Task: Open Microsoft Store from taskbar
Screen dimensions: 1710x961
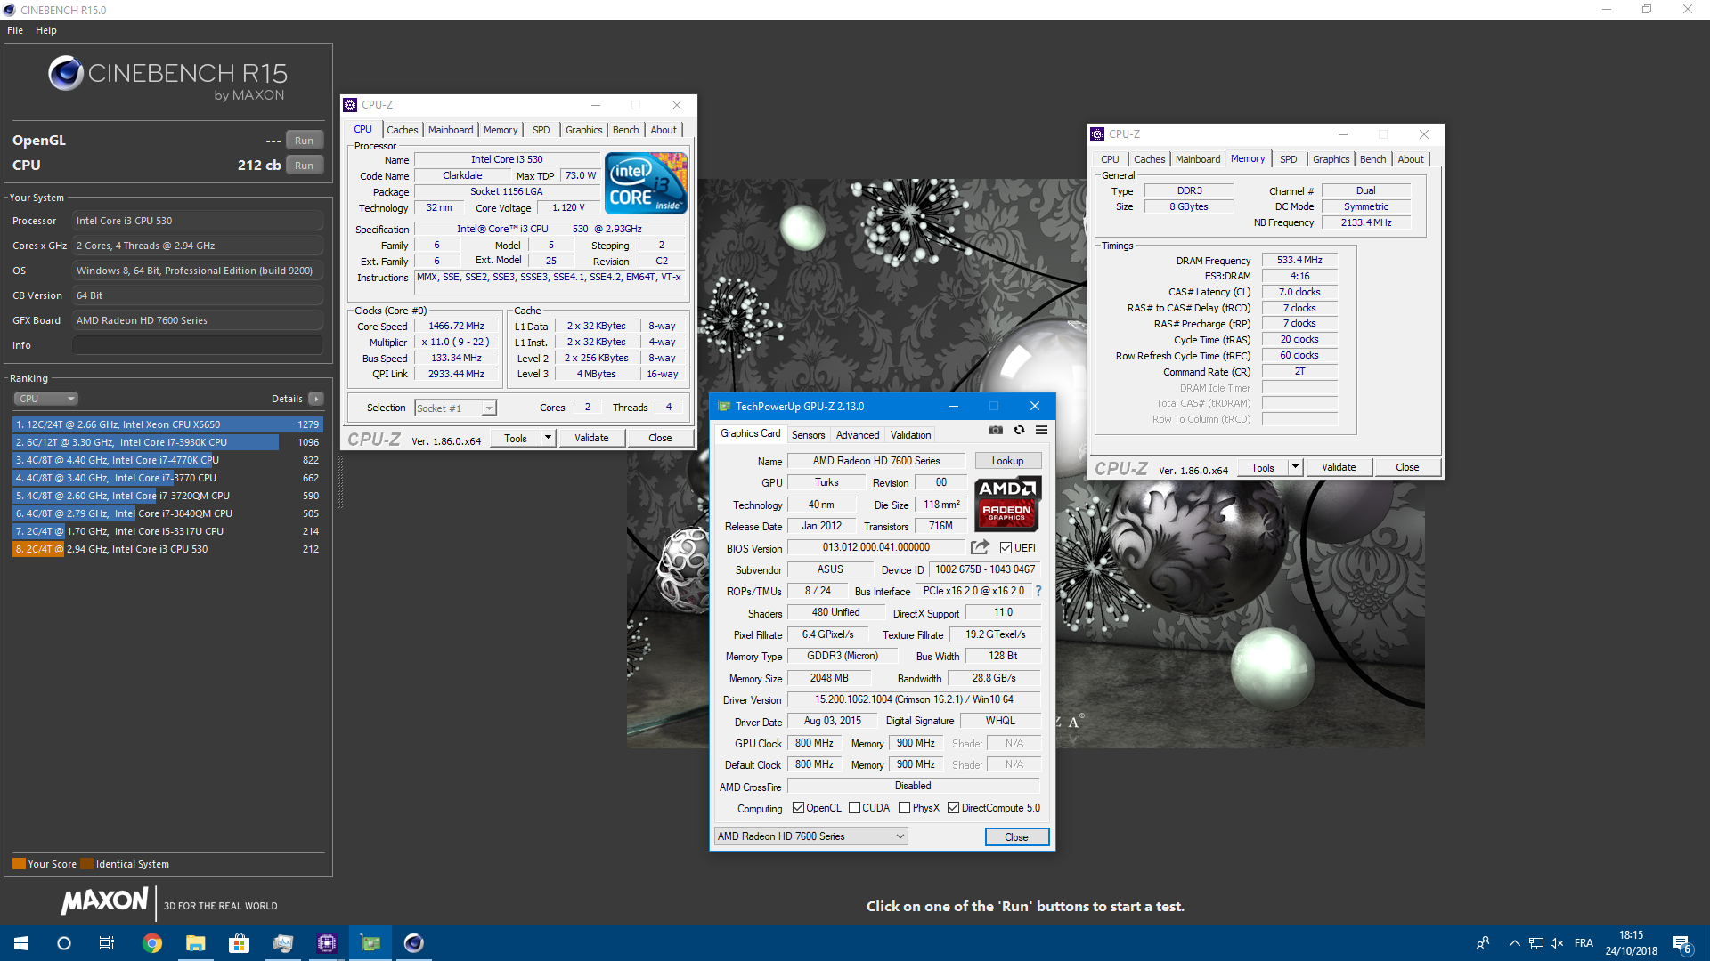Action: [240, 943]
